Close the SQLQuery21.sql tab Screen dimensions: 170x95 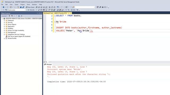pos(71,13)
